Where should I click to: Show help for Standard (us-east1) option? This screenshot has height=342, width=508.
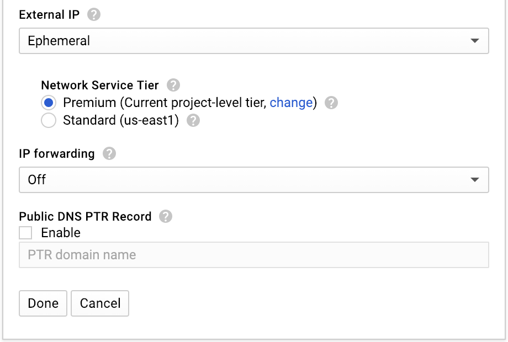click(x=193, y=121)
